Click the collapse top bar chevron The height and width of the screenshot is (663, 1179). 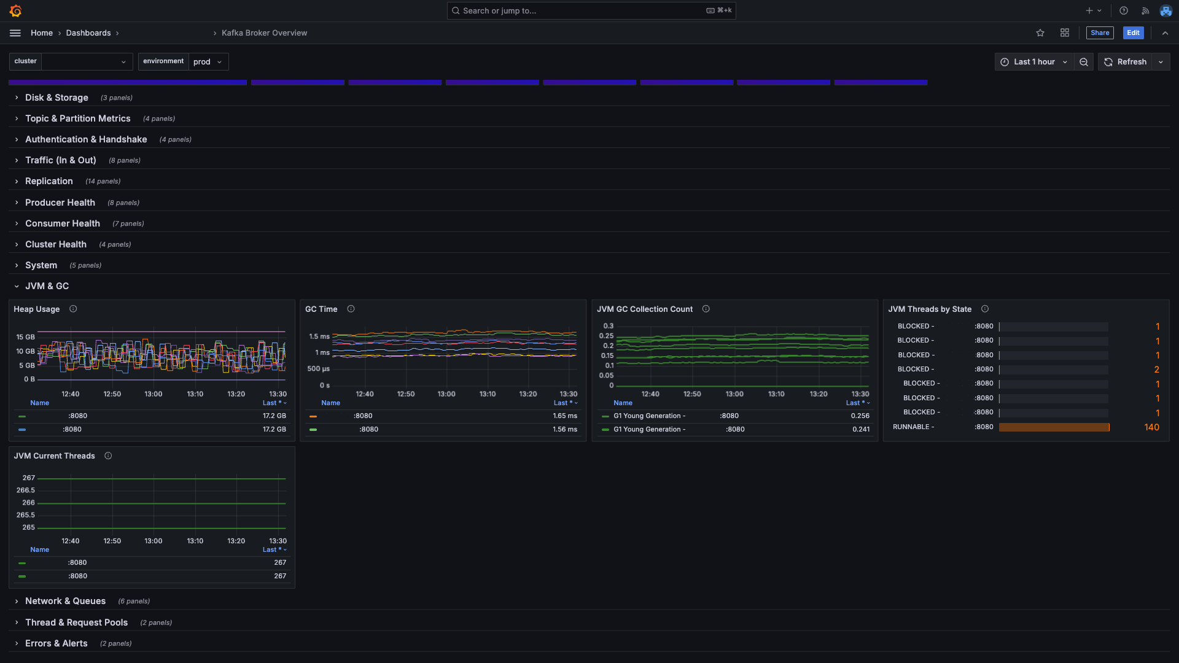1165,33
